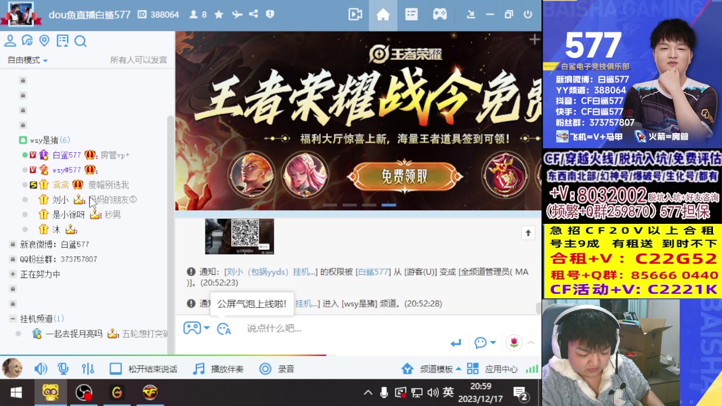
Task: Click the download arrow icon in title bar
Action: pos(470,15)
